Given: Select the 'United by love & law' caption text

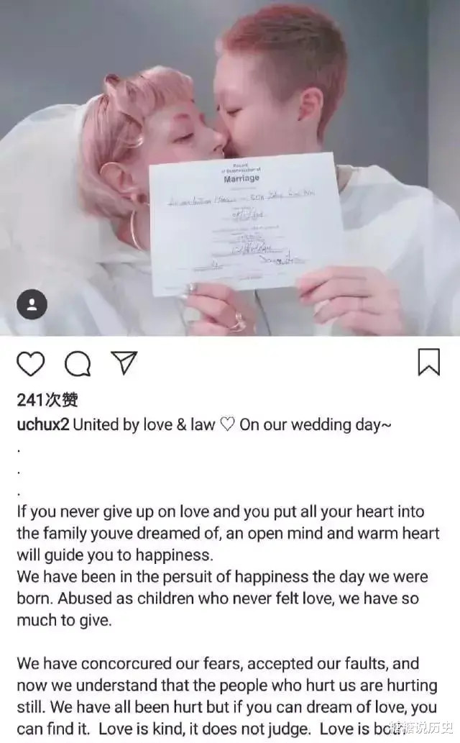Looking at the screenshot, I should [x=144, y=424].
